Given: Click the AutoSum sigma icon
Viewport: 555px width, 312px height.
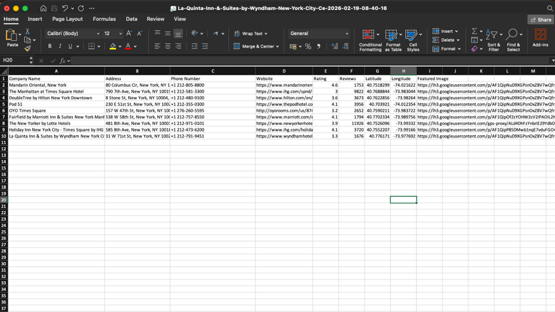Looking at the screenshot, I should pyautogui.click(x=474, y=31).
